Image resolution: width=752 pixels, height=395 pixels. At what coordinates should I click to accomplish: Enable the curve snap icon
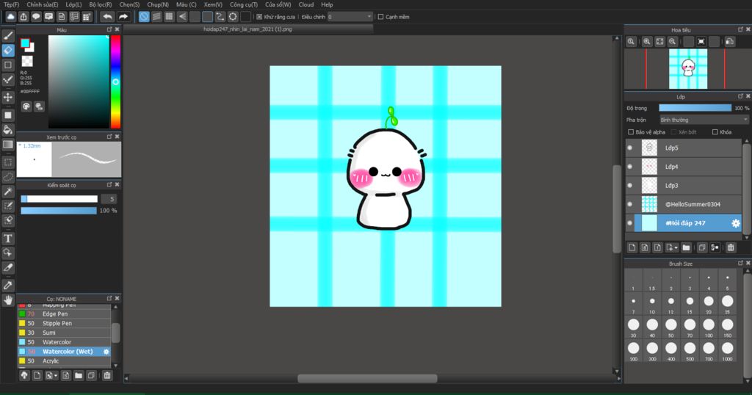(220, 17)
